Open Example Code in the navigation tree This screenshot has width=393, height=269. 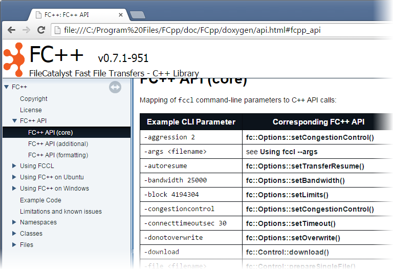tap(40, 200)
